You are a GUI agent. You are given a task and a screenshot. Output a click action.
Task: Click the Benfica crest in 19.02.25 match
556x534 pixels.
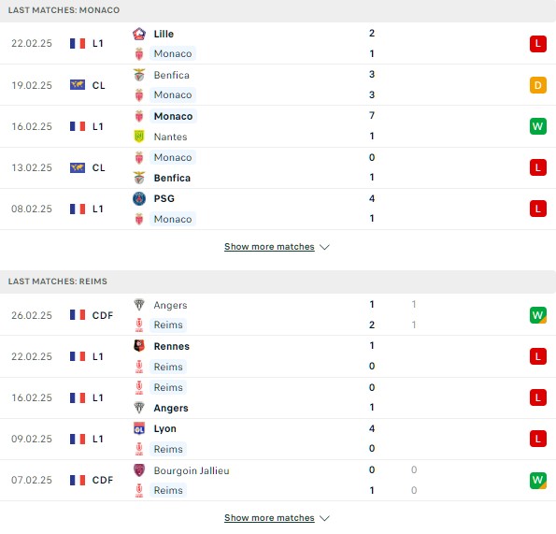(139, 75)
